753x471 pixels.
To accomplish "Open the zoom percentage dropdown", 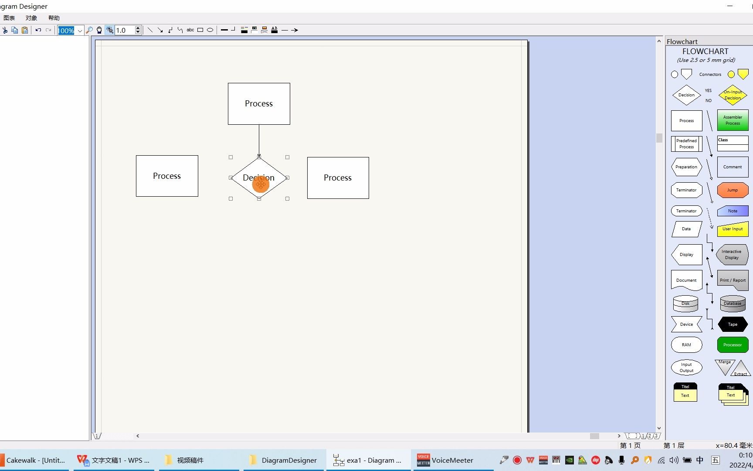I will (80, 31).
